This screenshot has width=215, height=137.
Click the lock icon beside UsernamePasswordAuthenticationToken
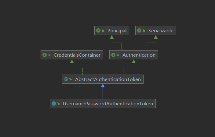(x=58, y=104)
